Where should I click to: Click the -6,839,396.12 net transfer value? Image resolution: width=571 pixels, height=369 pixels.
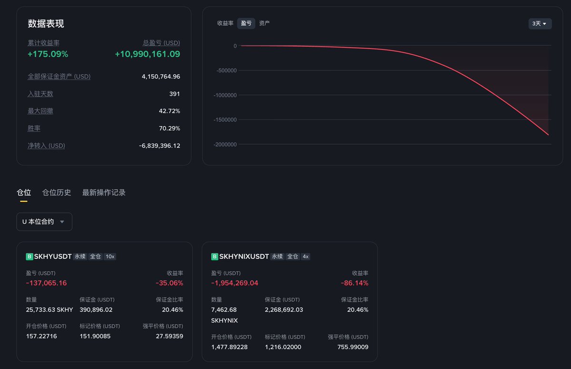[159, 146]
